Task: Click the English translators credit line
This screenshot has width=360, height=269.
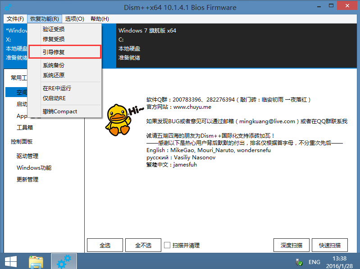Action: (x=209, y=150)
